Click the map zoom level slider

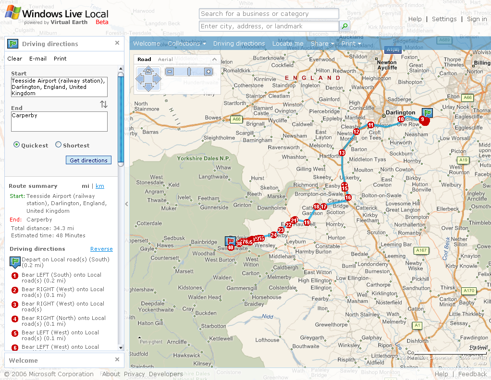tap(189, 72)
